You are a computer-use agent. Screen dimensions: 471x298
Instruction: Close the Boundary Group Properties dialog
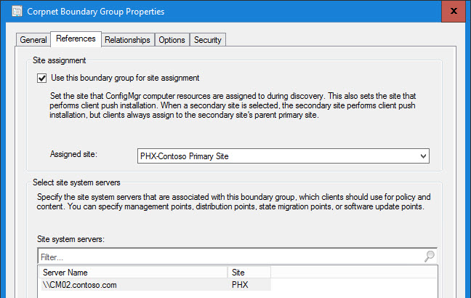pos(454,12)
